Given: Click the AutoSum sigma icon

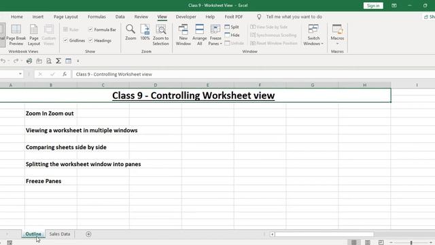Looking at the screenshot, I should (58, 61).
